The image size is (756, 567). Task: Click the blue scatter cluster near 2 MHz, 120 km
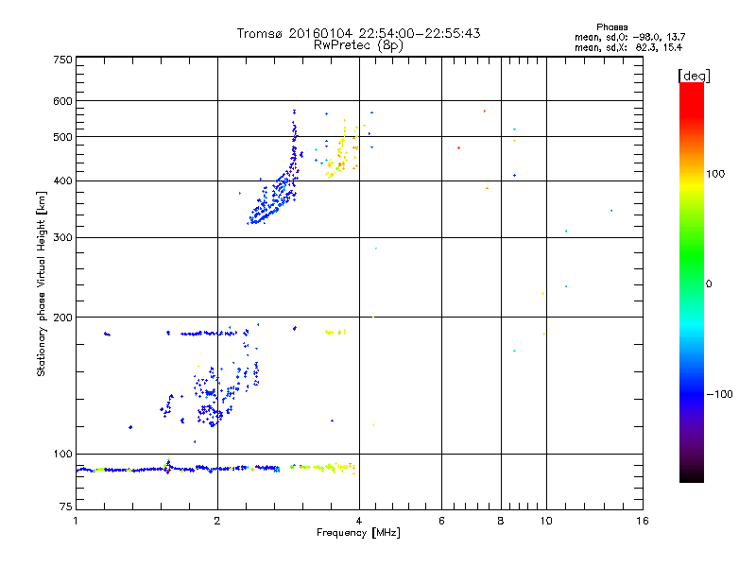click(210, 415)
